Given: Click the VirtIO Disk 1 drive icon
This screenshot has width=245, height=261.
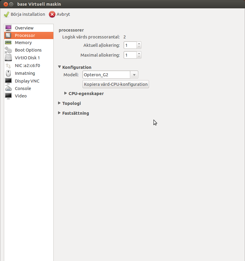Looking at the screenshot, I should [8, 58].
